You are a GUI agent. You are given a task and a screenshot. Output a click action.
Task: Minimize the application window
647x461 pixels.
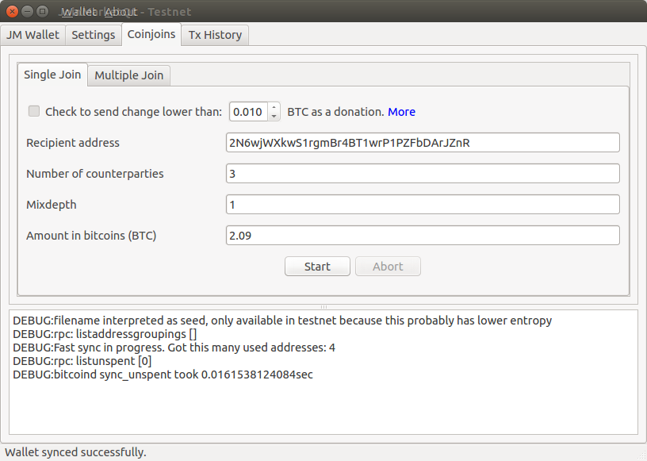tap(26, 12)
